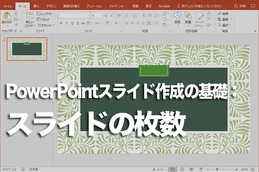The width and height of the screenshot is (259, 172).
Task: Click the fit slide to window icon
Action: coord(253,169)
